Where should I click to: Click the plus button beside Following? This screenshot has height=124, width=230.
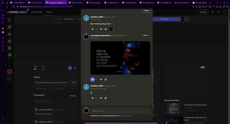point(187,19)
